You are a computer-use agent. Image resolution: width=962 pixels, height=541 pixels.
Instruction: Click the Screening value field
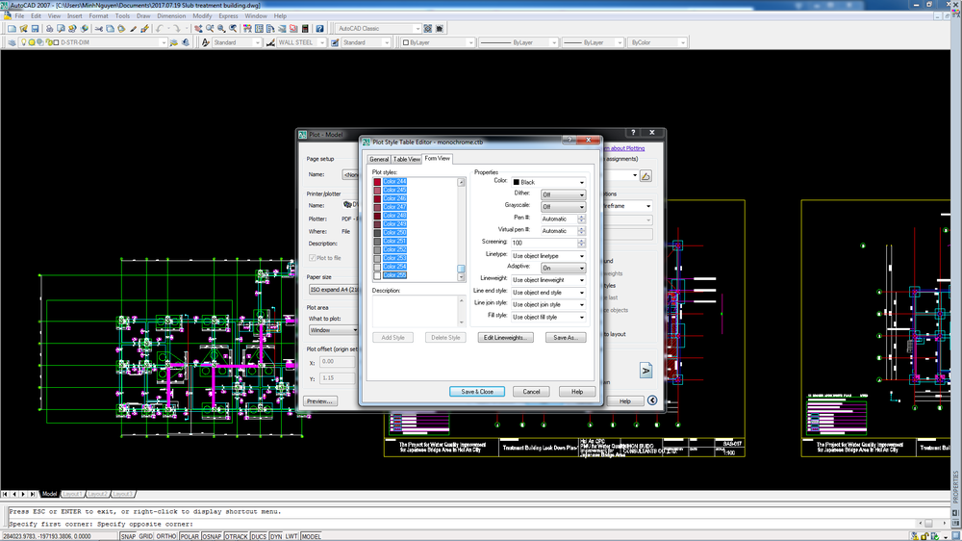pyautogui.click(x=544, y=244)
